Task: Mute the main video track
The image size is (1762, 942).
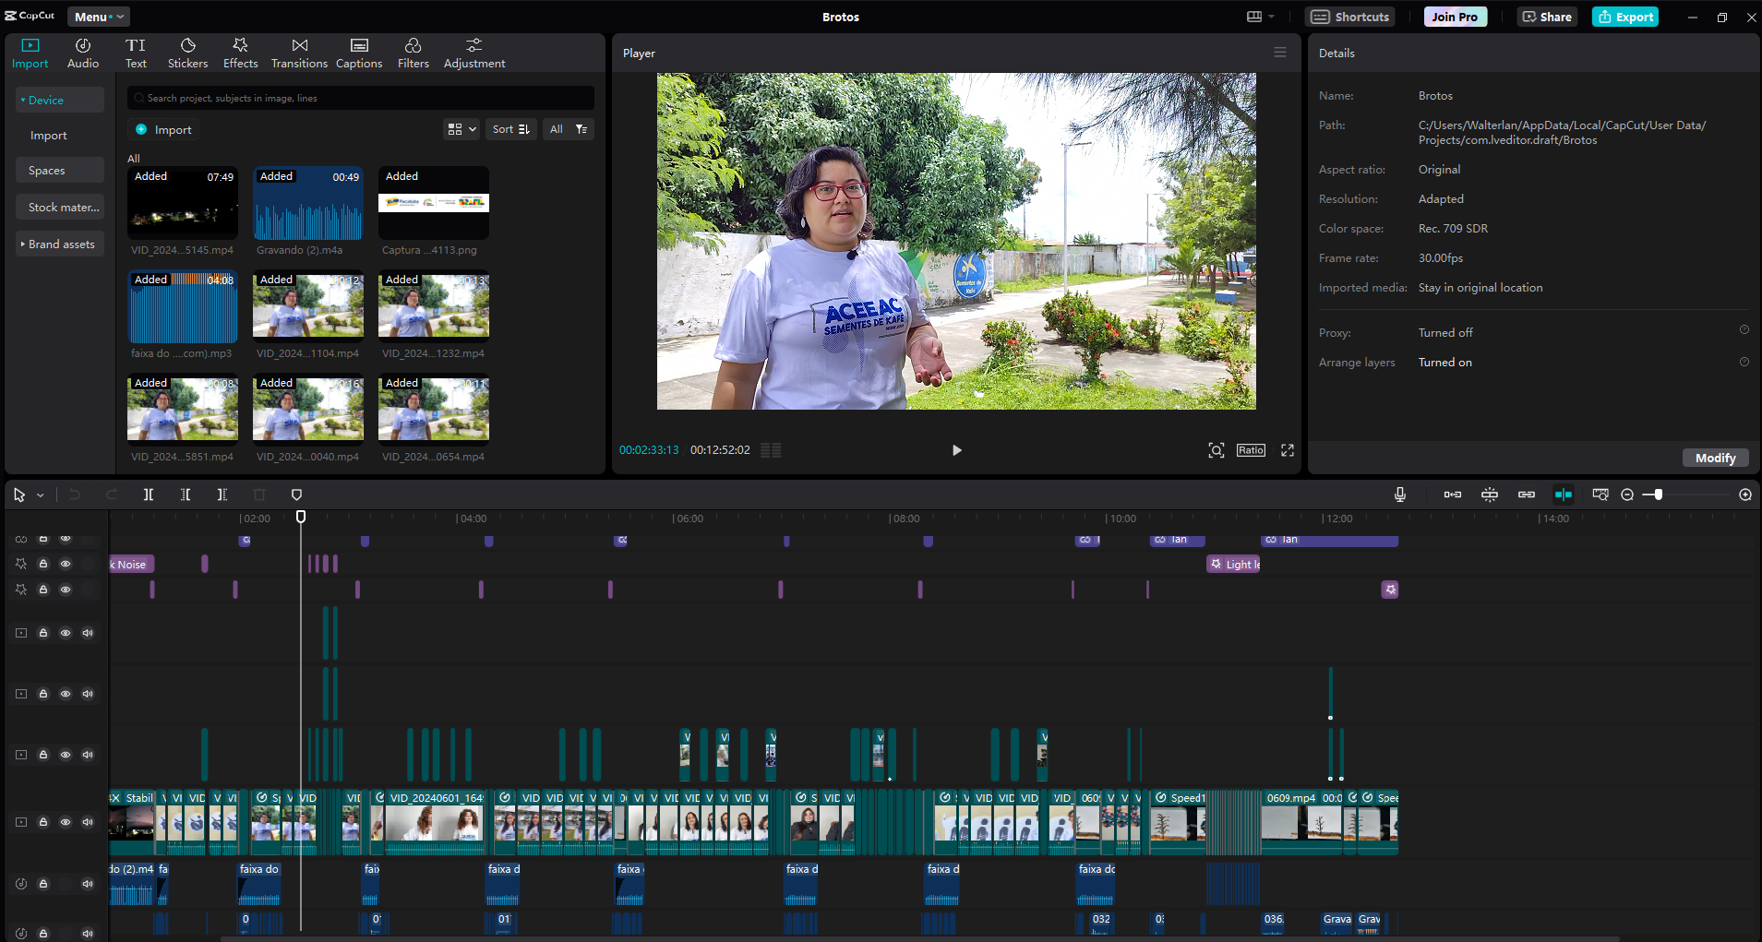Action: pos(88,822)
